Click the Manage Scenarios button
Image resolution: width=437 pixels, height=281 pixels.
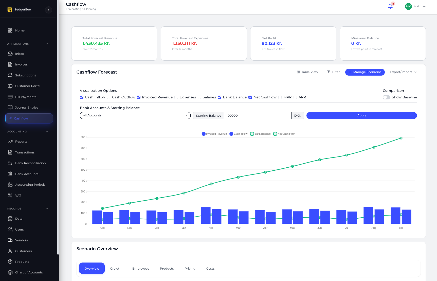pos(365,72)
